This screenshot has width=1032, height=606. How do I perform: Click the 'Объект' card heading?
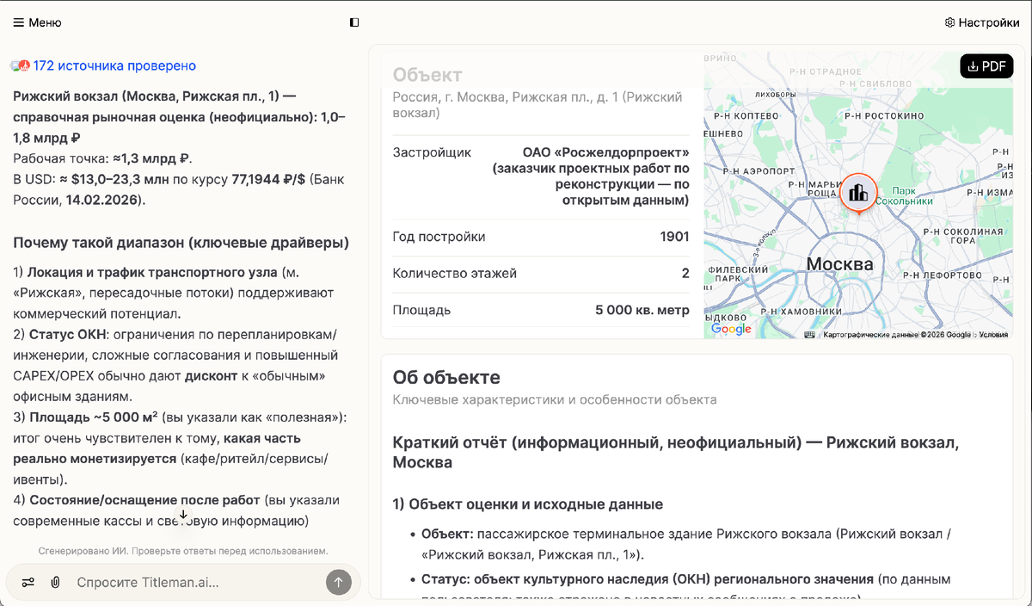(427, 75)
